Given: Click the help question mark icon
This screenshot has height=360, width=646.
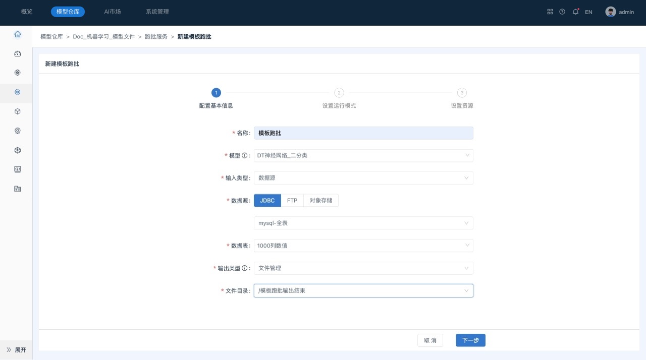Looking at the screenshot, I should 562,12.
